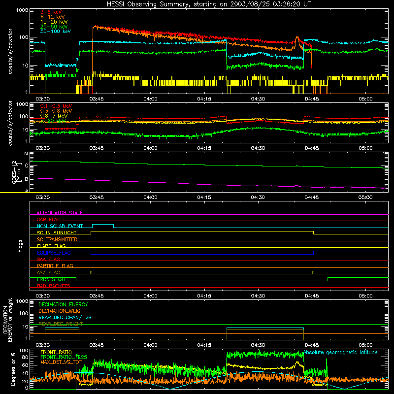Click 04:15 tick under the keV count plot
Image resolution: width=394 pixels, height=394 pixels.
coord(204,99)
